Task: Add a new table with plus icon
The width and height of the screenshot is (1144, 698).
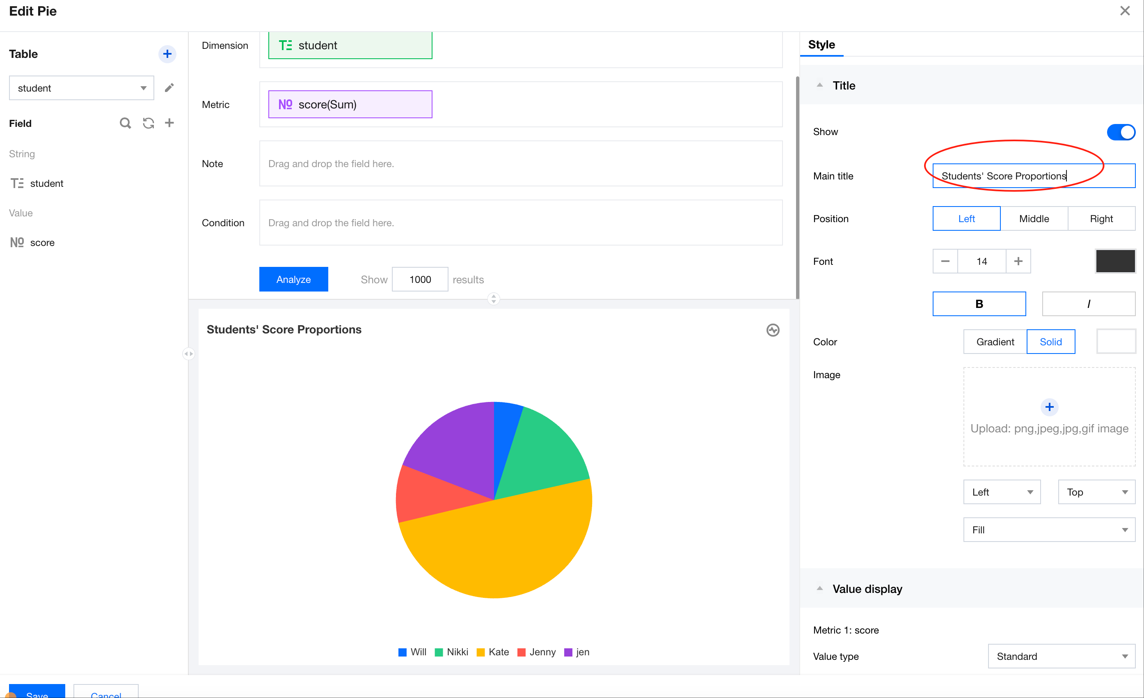Action: point(167,54)
